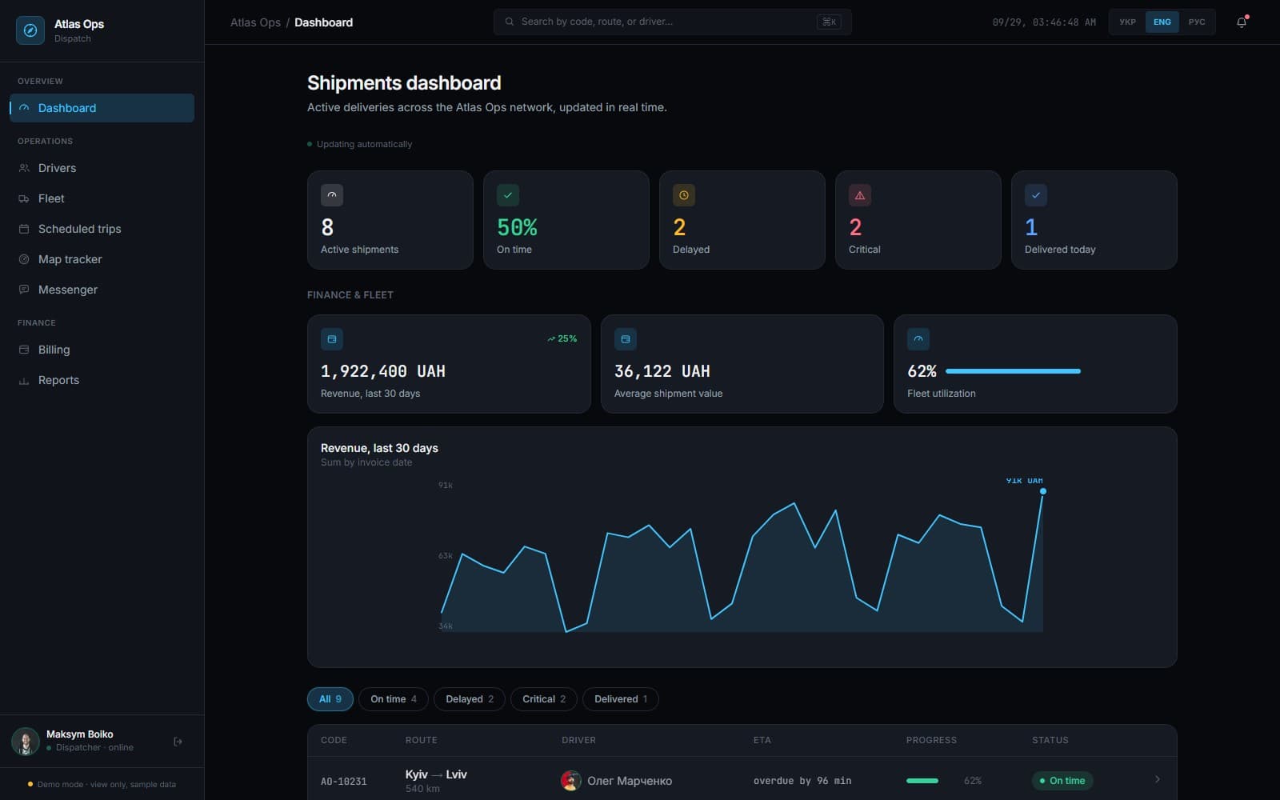Open the 50% On time stat card
Image resolution: width=1280 pixels, height=800 pixels.
566,220
